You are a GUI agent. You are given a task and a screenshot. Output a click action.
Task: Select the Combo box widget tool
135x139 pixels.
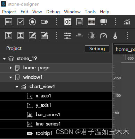[80, 22]
